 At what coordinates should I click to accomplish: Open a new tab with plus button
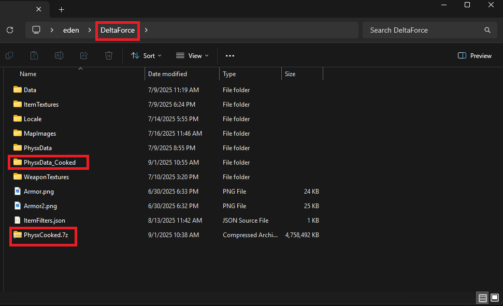tap(61, 9)
